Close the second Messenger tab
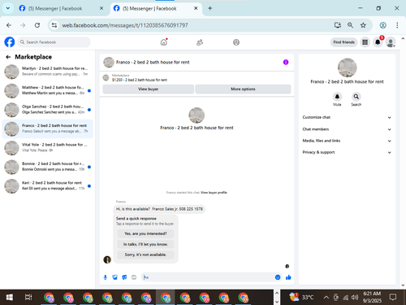This screenshot has width=406, height=305. (x=196, y=8)
